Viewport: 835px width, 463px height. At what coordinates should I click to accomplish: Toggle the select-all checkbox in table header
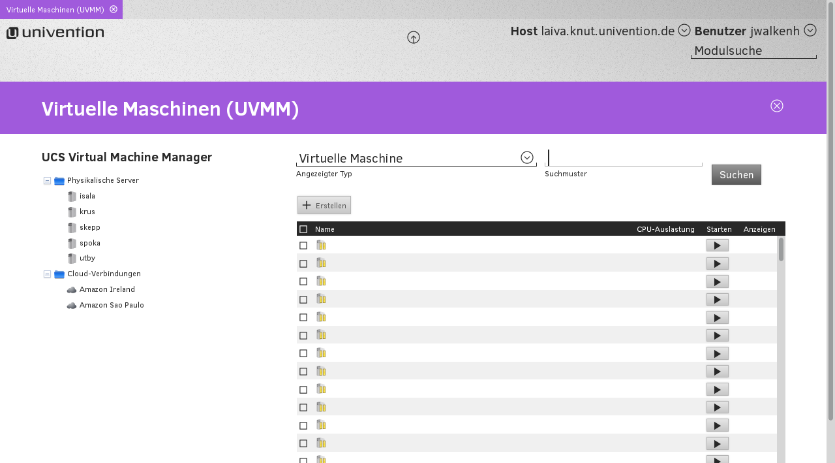(x=303, y=229)
